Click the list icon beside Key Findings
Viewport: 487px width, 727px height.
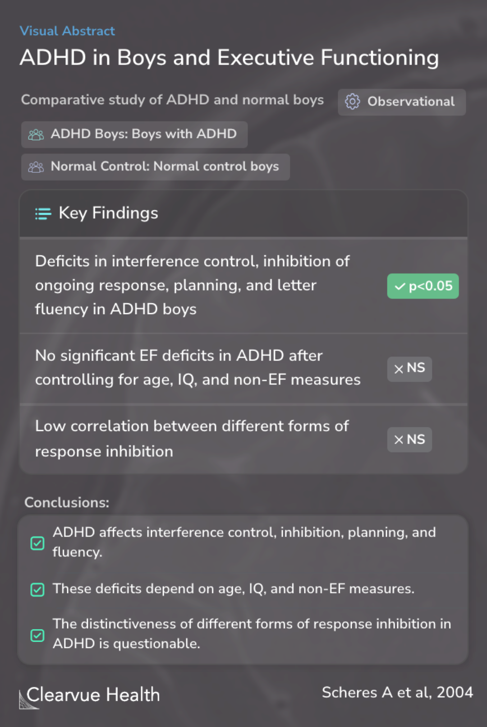tap(43, 213)
